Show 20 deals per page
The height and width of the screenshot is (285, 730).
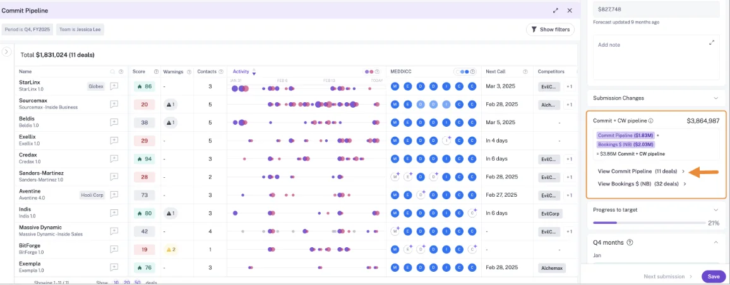click(x=127, y=282)
